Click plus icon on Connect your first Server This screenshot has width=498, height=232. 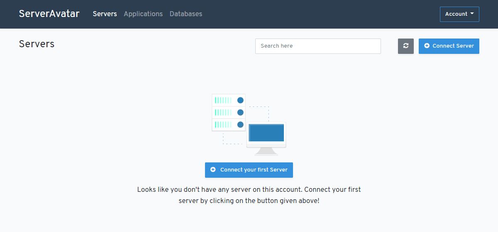[213, 170]
